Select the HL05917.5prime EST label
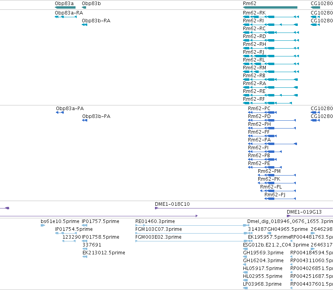The image size is (333, 290). (263, 268)
